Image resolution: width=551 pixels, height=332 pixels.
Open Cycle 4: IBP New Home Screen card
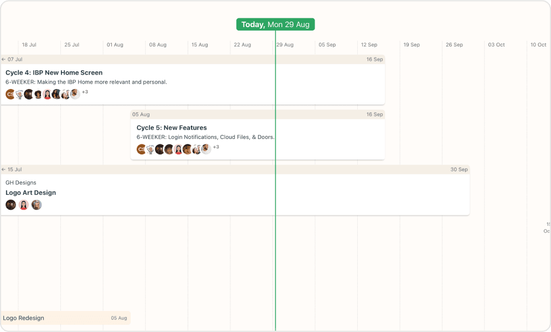point(193,80)
